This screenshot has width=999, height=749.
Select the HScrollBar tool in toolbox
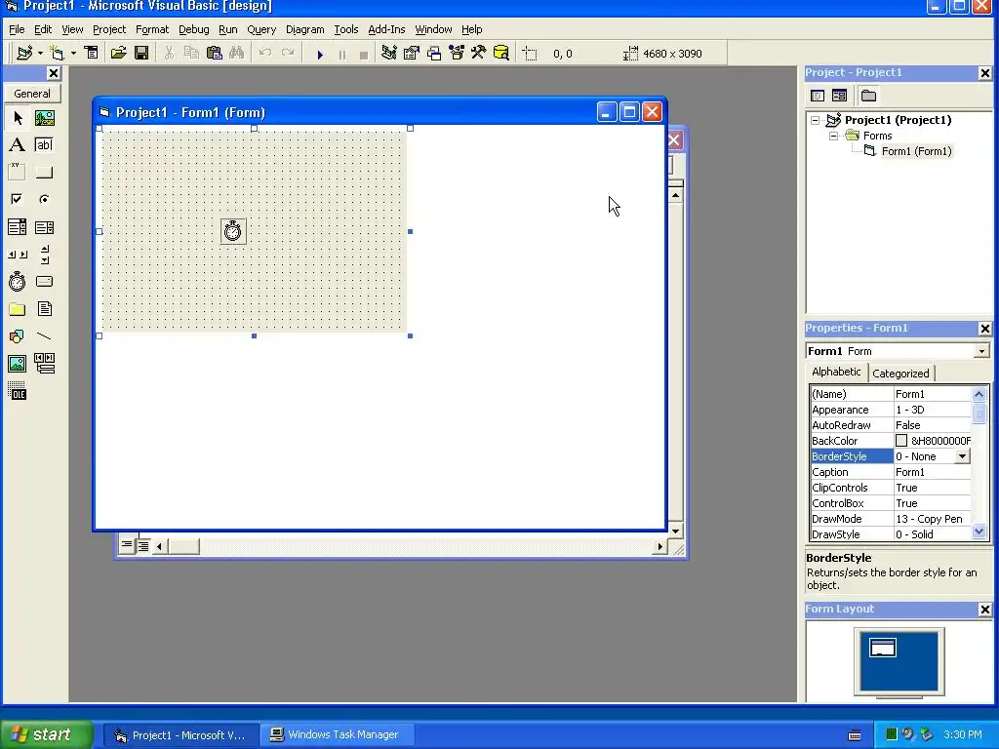tap(18, 255)
